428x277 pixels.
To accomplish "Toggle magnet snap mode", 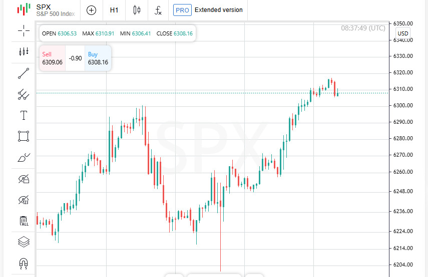I will pyautogui.click(x=24, y=263).
